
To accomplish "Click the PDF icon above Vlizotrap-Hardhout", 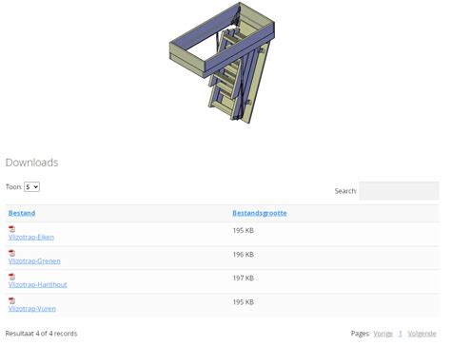I will (x=11, y=277).
